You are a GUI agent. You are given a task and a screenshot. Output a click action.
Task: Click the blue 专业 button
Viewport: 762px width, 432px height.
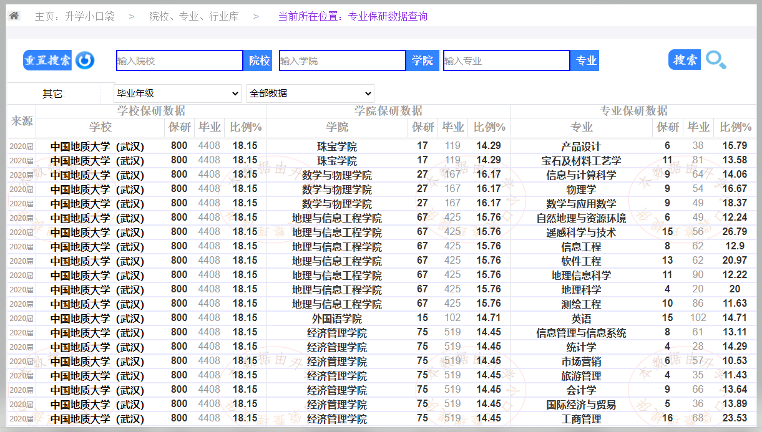pyautogui.click(x=585, y=60)
